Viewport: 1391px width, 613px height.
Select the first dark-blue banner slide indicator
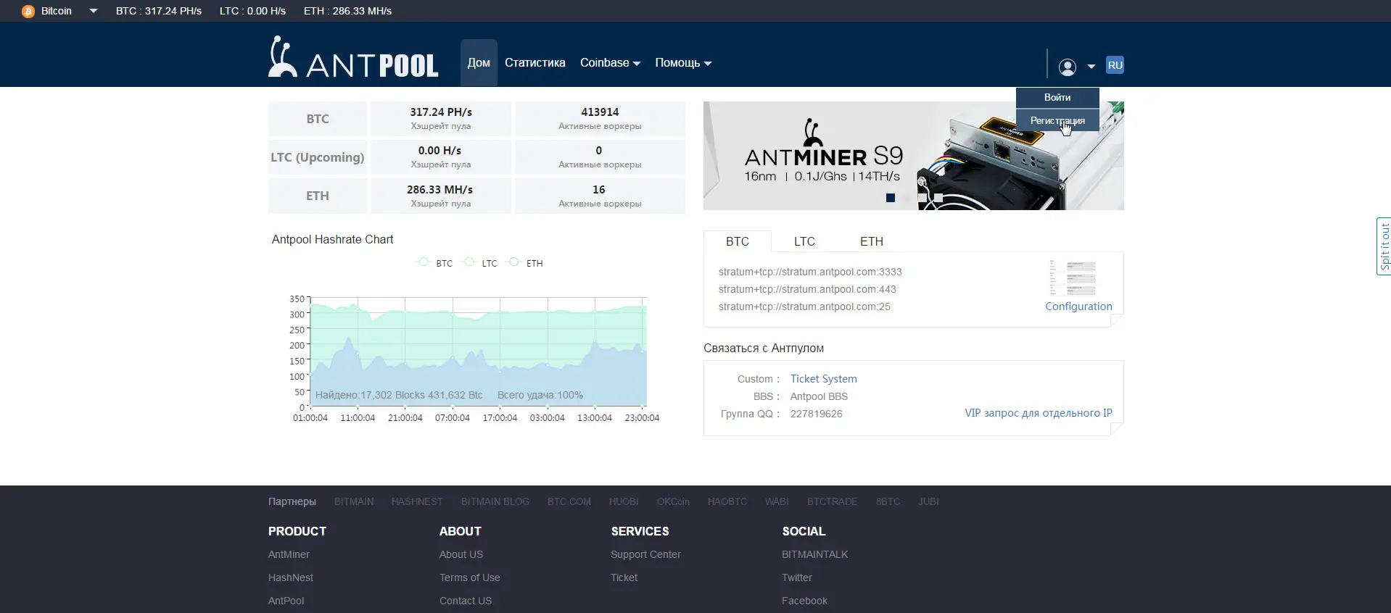[891, 198]
